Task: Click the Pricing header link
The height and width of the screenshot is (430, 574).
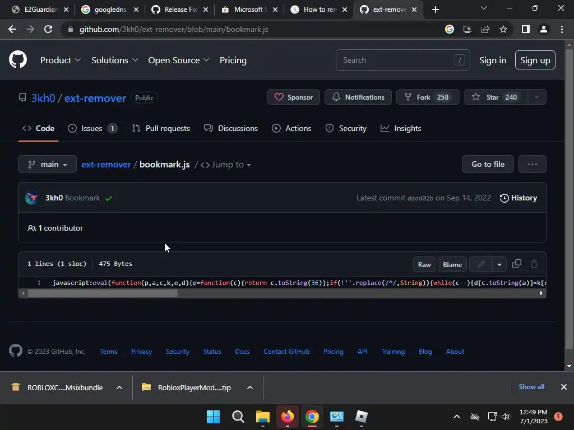Action: tap(233, 60)
